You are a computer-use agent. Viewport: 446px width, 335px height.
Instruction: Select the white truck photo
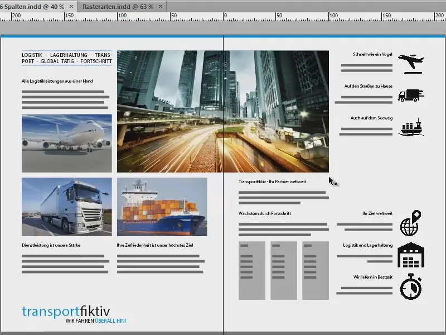[x=67, y=207]
